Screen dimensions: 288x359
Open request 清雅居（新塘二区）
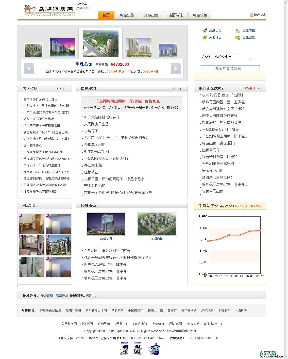217,177
